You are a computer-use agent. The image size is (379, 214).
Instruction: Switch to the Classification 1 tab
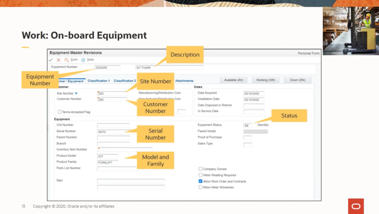coord(98,80)
